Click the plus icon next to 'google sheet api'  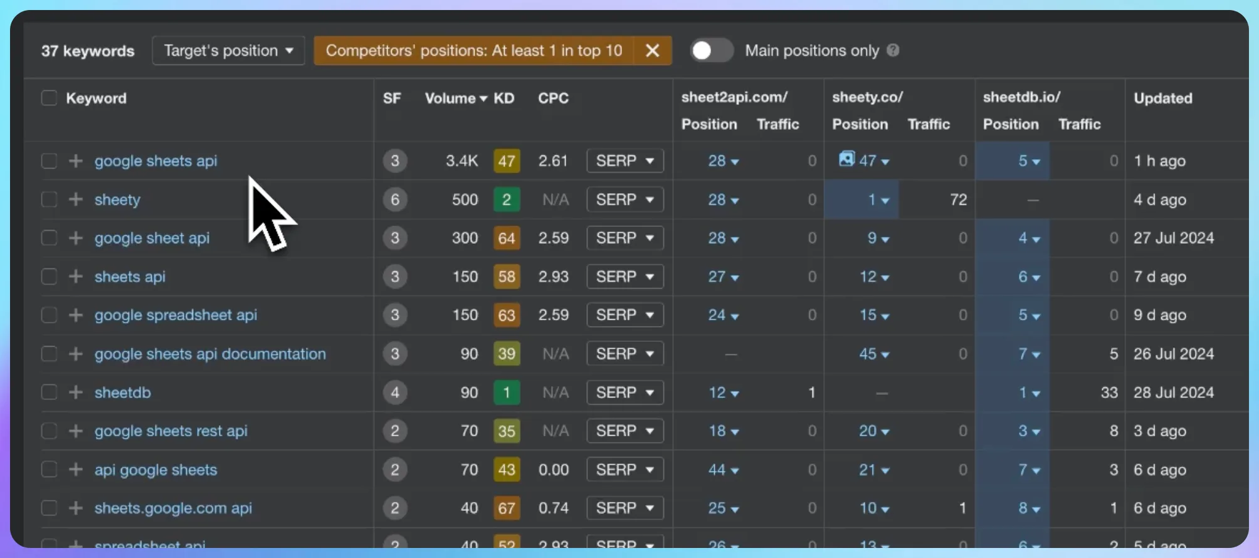(x=76, y=238)
